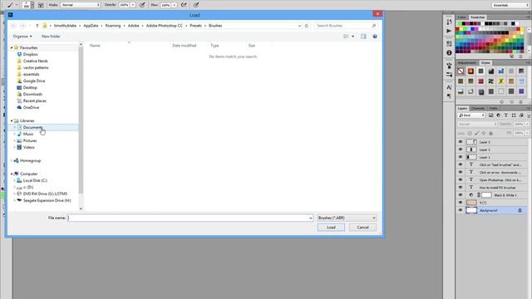The width and height of the screenshot is (532, 299).
Task: Open the Pictures library
Action: 27,140
